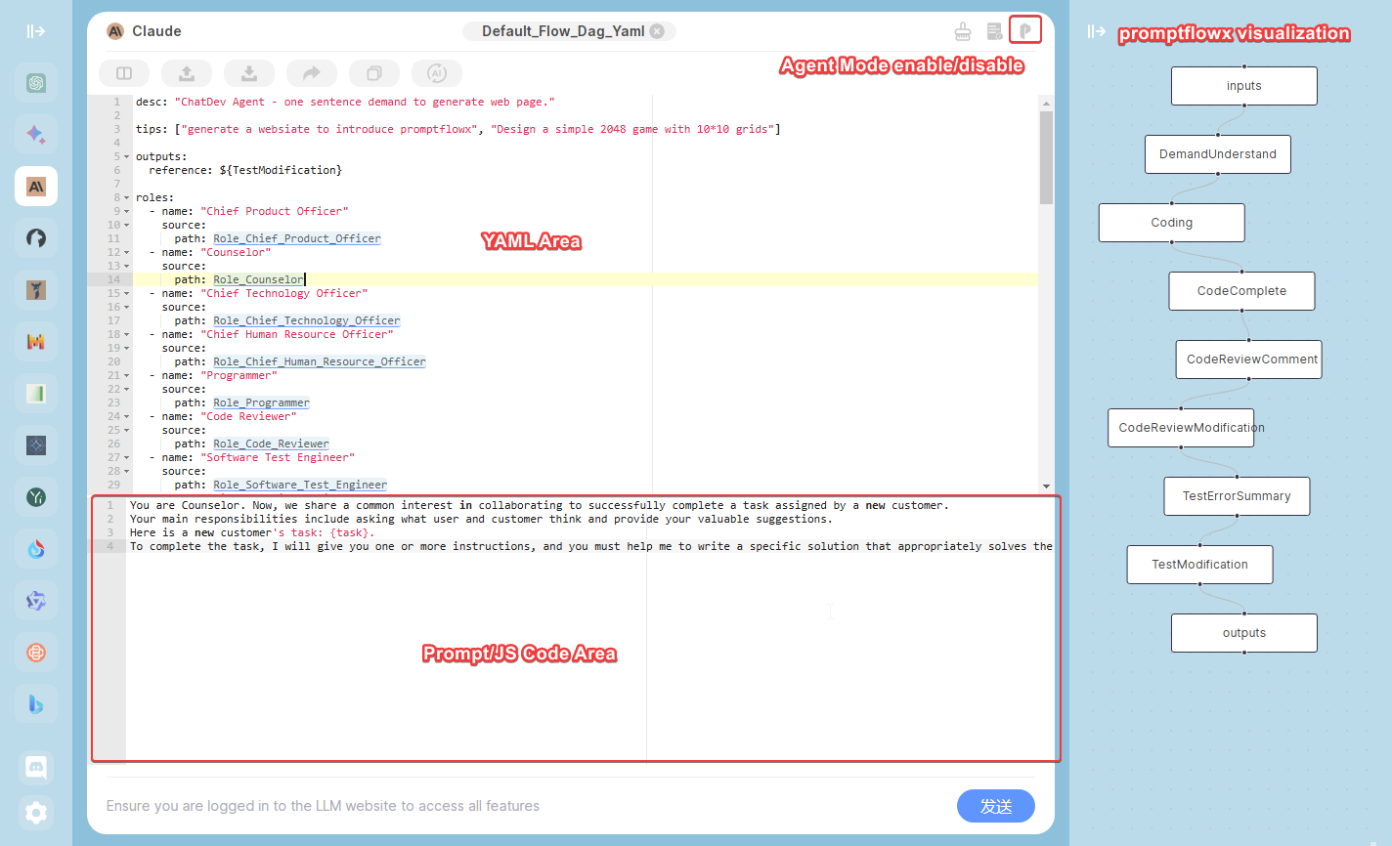1392x846 pixels.
Task: Select the Gemini sparkle icon in sidebar
Action: 36,135
